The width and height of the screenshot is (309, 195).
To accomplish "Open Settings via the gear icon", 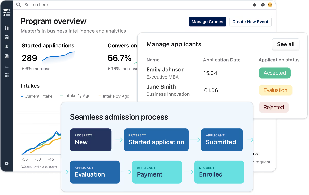I will (x=7, y=163).
